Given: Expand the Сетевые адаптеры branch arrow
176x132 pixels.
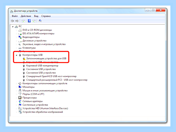Looking at the screenshot, I should pyautogui.click(x=16, y=101).
